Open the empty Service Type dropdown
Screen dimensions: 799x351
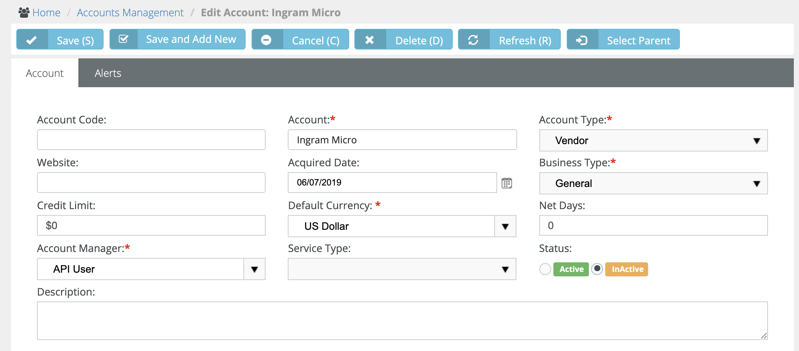click(x=402, y=269)
